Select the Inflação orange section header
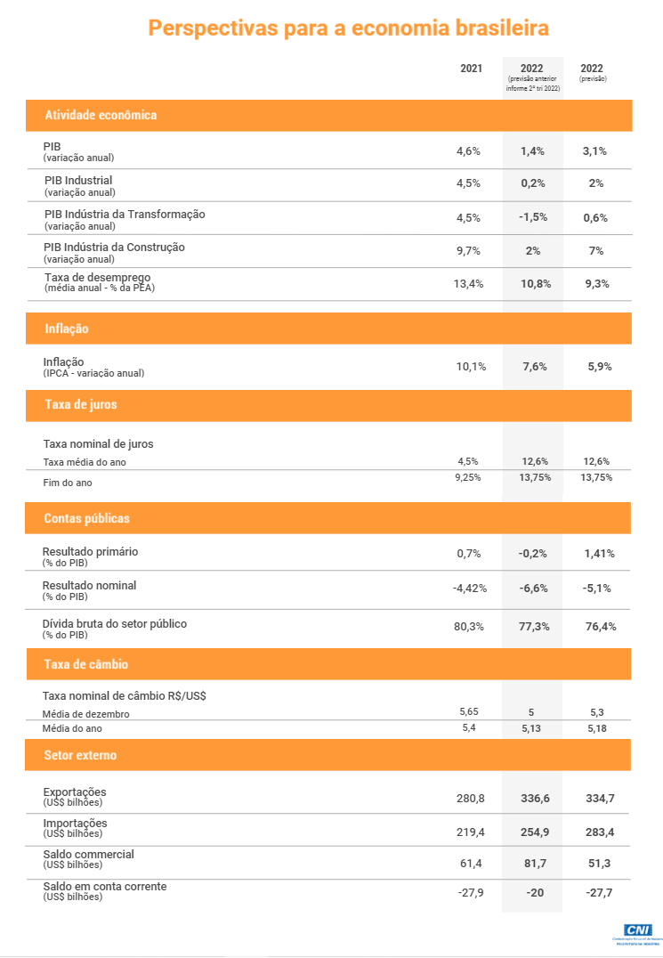 coord(328,329)
